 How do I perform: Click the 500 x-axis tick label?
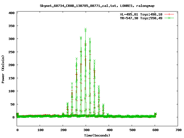point(133,130)
